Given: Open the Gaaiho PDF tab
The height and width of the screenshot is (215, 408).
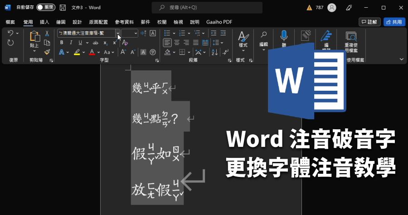Looking at the screenshot, I should (x=219, y=22).
